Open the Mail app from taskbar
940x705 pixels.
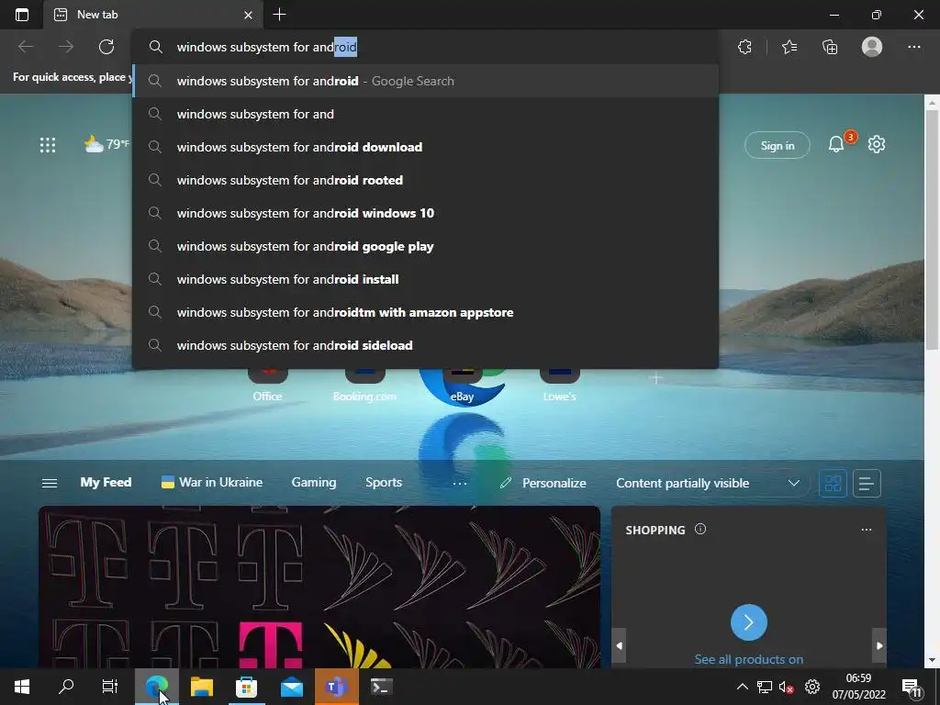pos(292,687)
